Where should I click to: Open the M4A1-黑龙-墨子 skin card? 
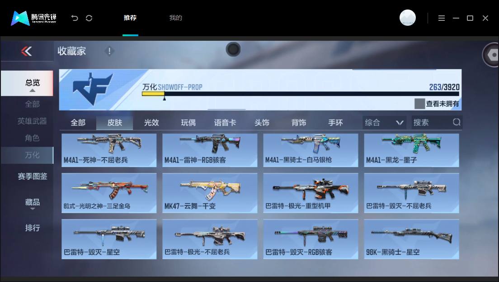pyautogui.click(x=411, y=150)
